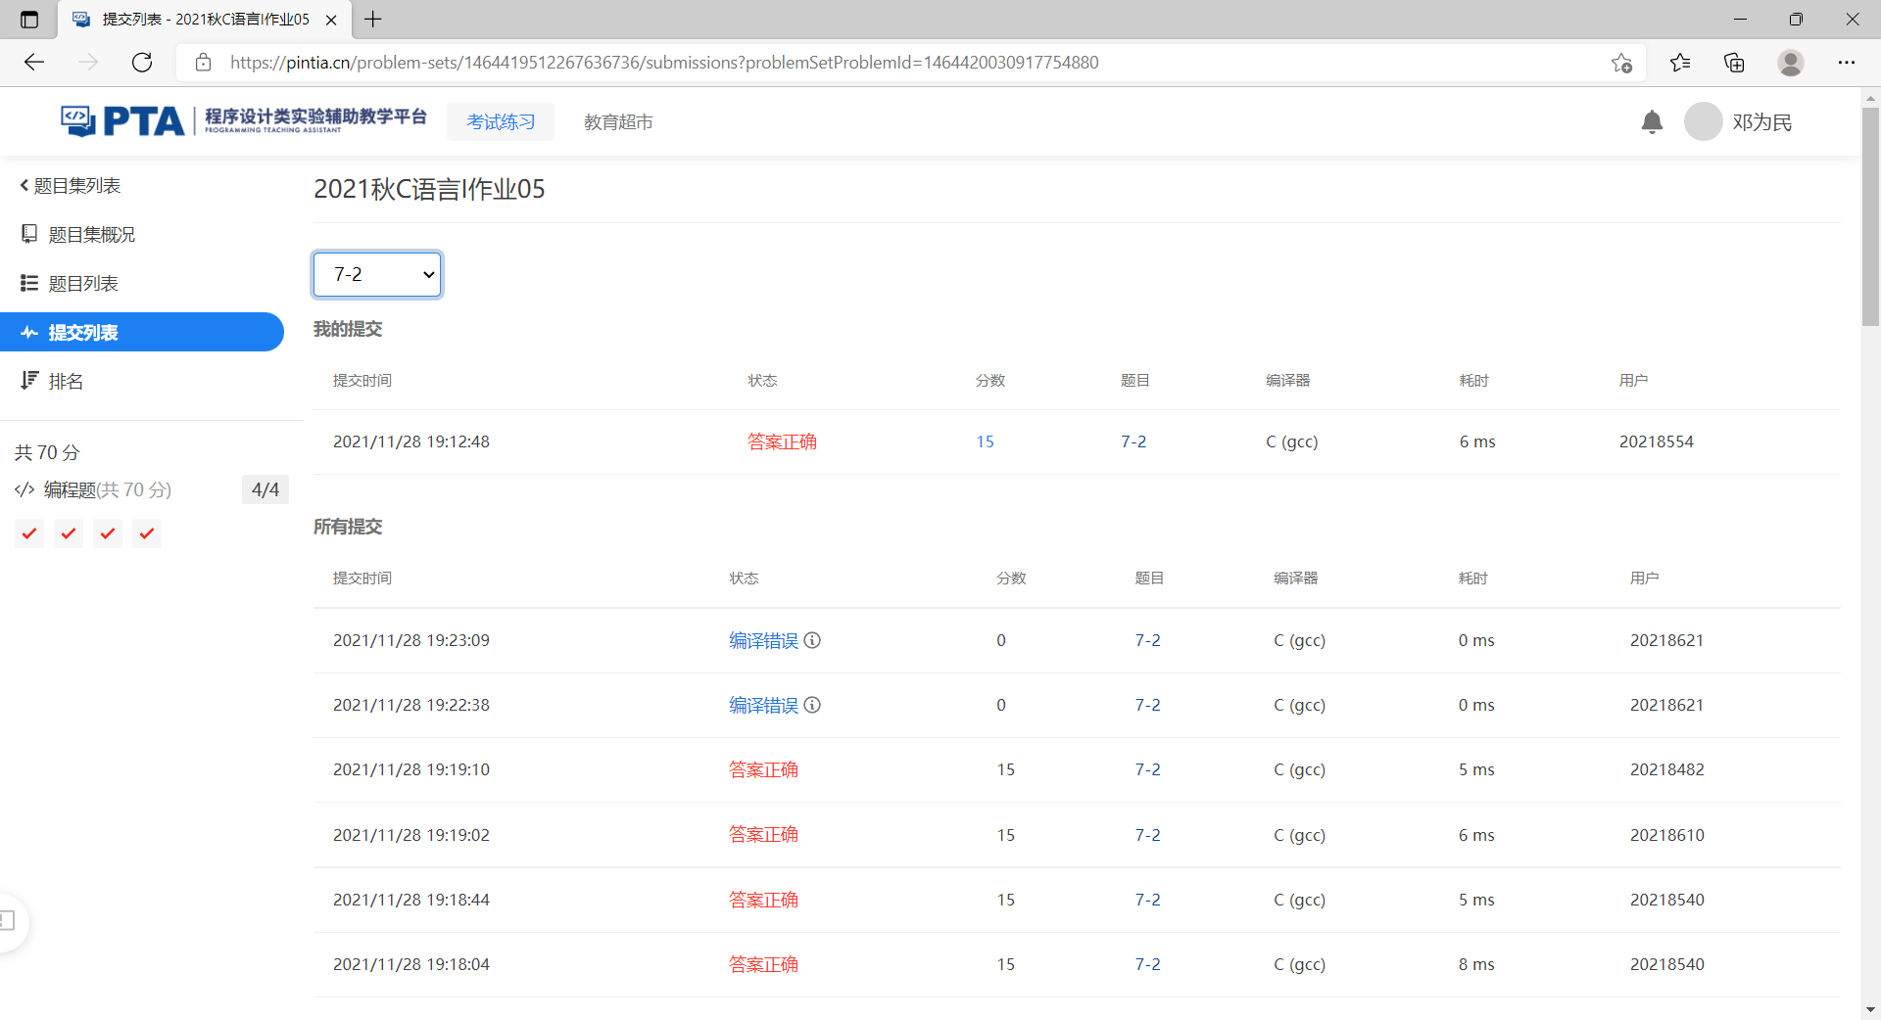Click user avatar next to 邓为民
Image resolution: width=1881 pixels, height=1020 pixels.
[1703, 122]
